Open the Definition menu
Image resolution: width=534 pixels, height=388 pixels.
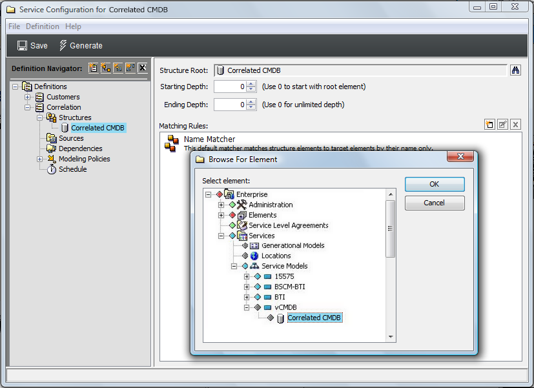coord(43,26)
